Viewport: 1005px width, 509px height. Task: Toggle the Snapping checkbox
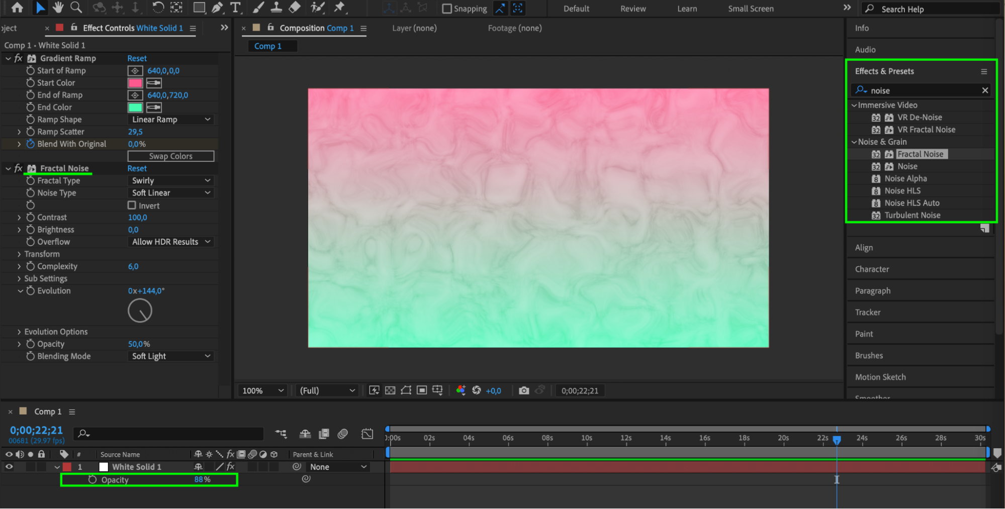[446, 9]
